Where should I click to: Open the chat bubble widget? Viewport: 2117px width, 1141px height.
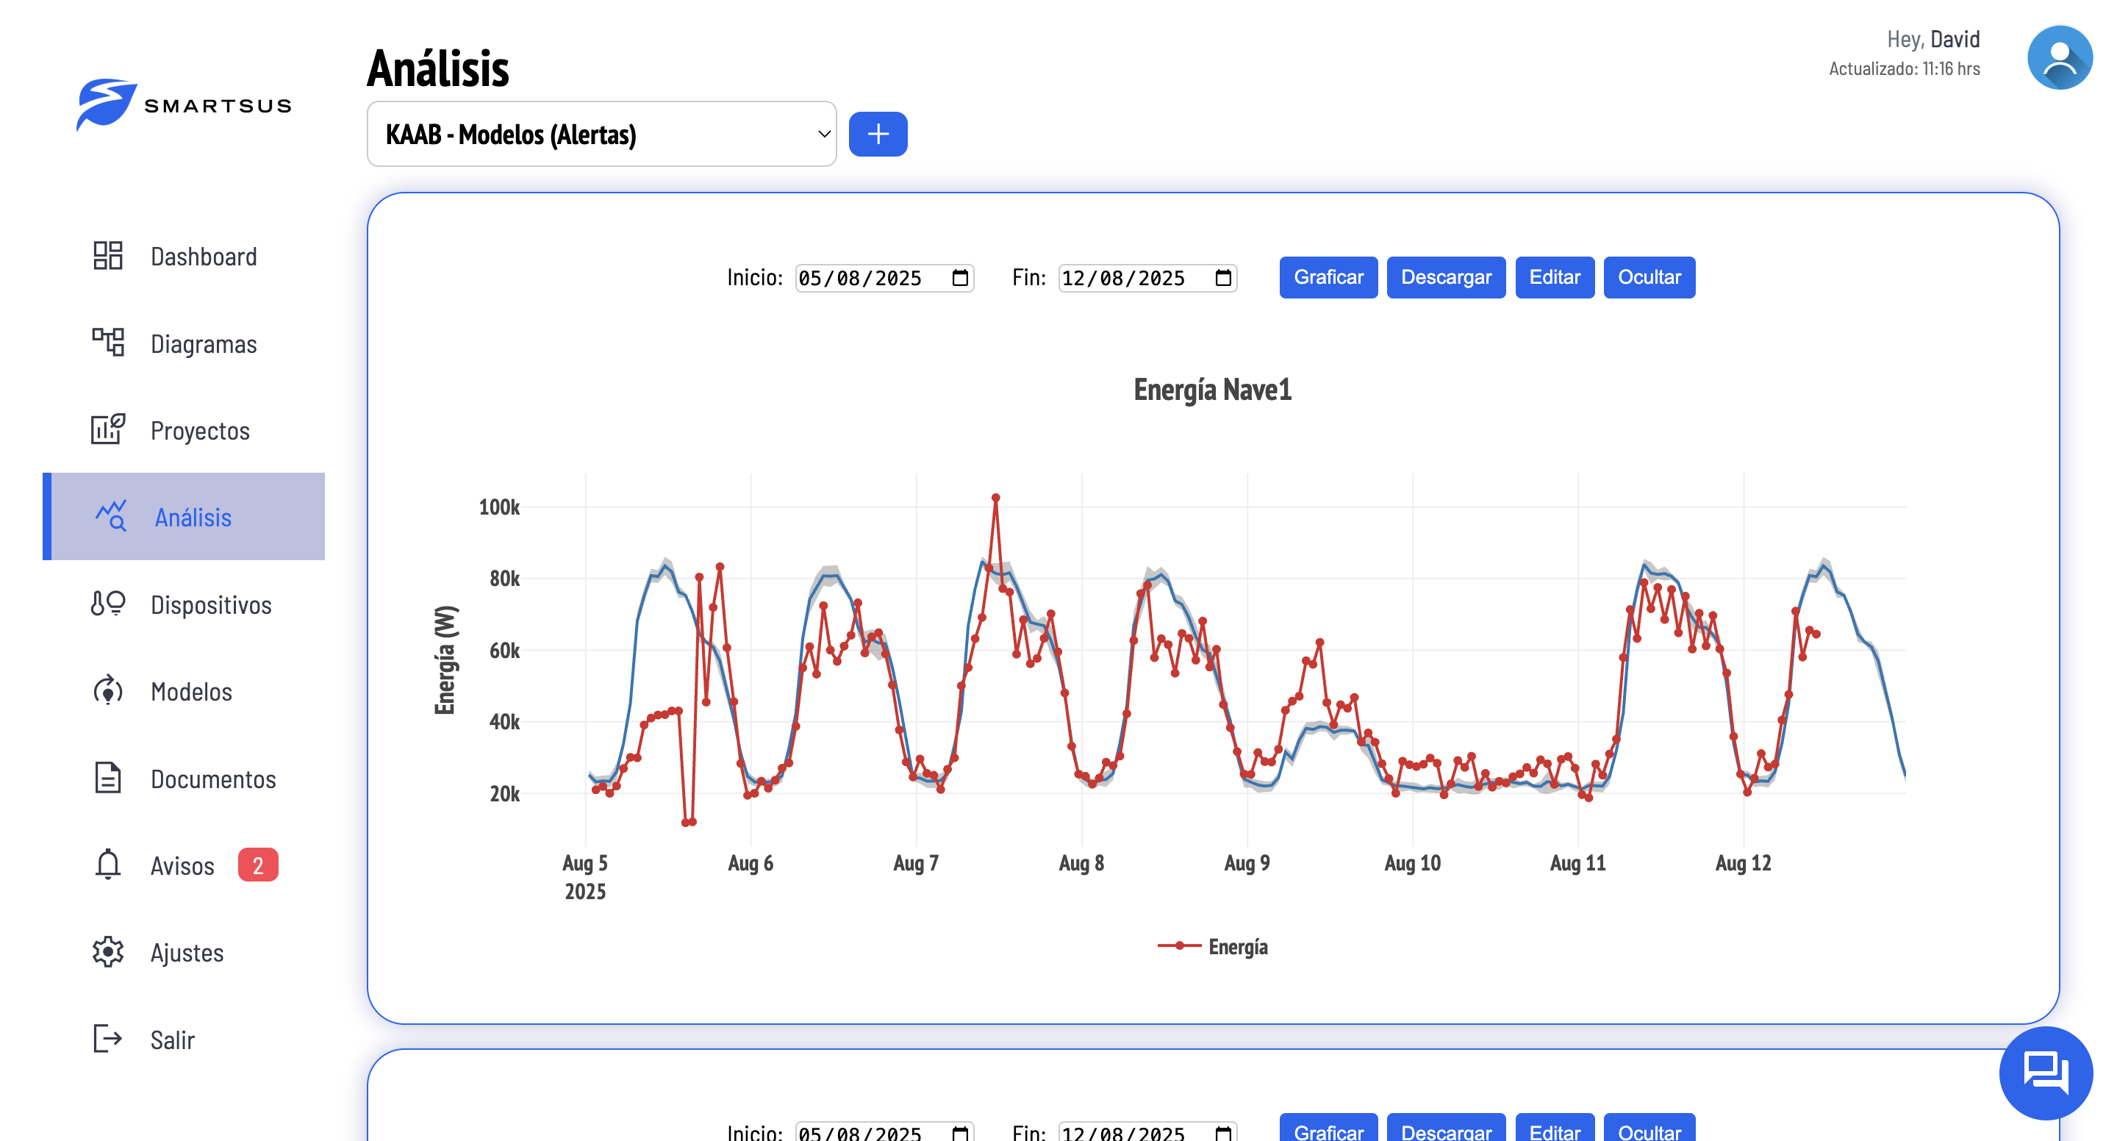[2046, 1073]
